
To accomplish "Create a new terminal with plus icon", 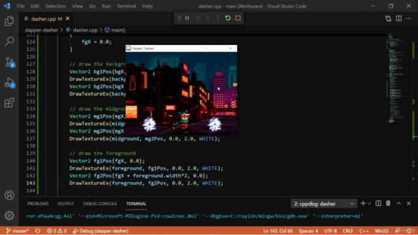I will 363,203.
